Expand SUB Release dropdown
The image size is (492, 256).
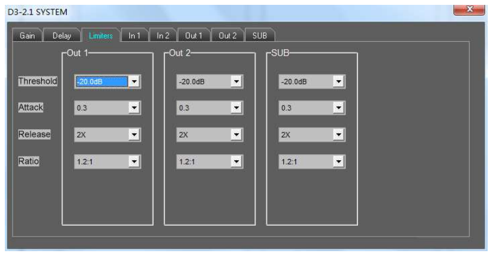tap(339, 135)
